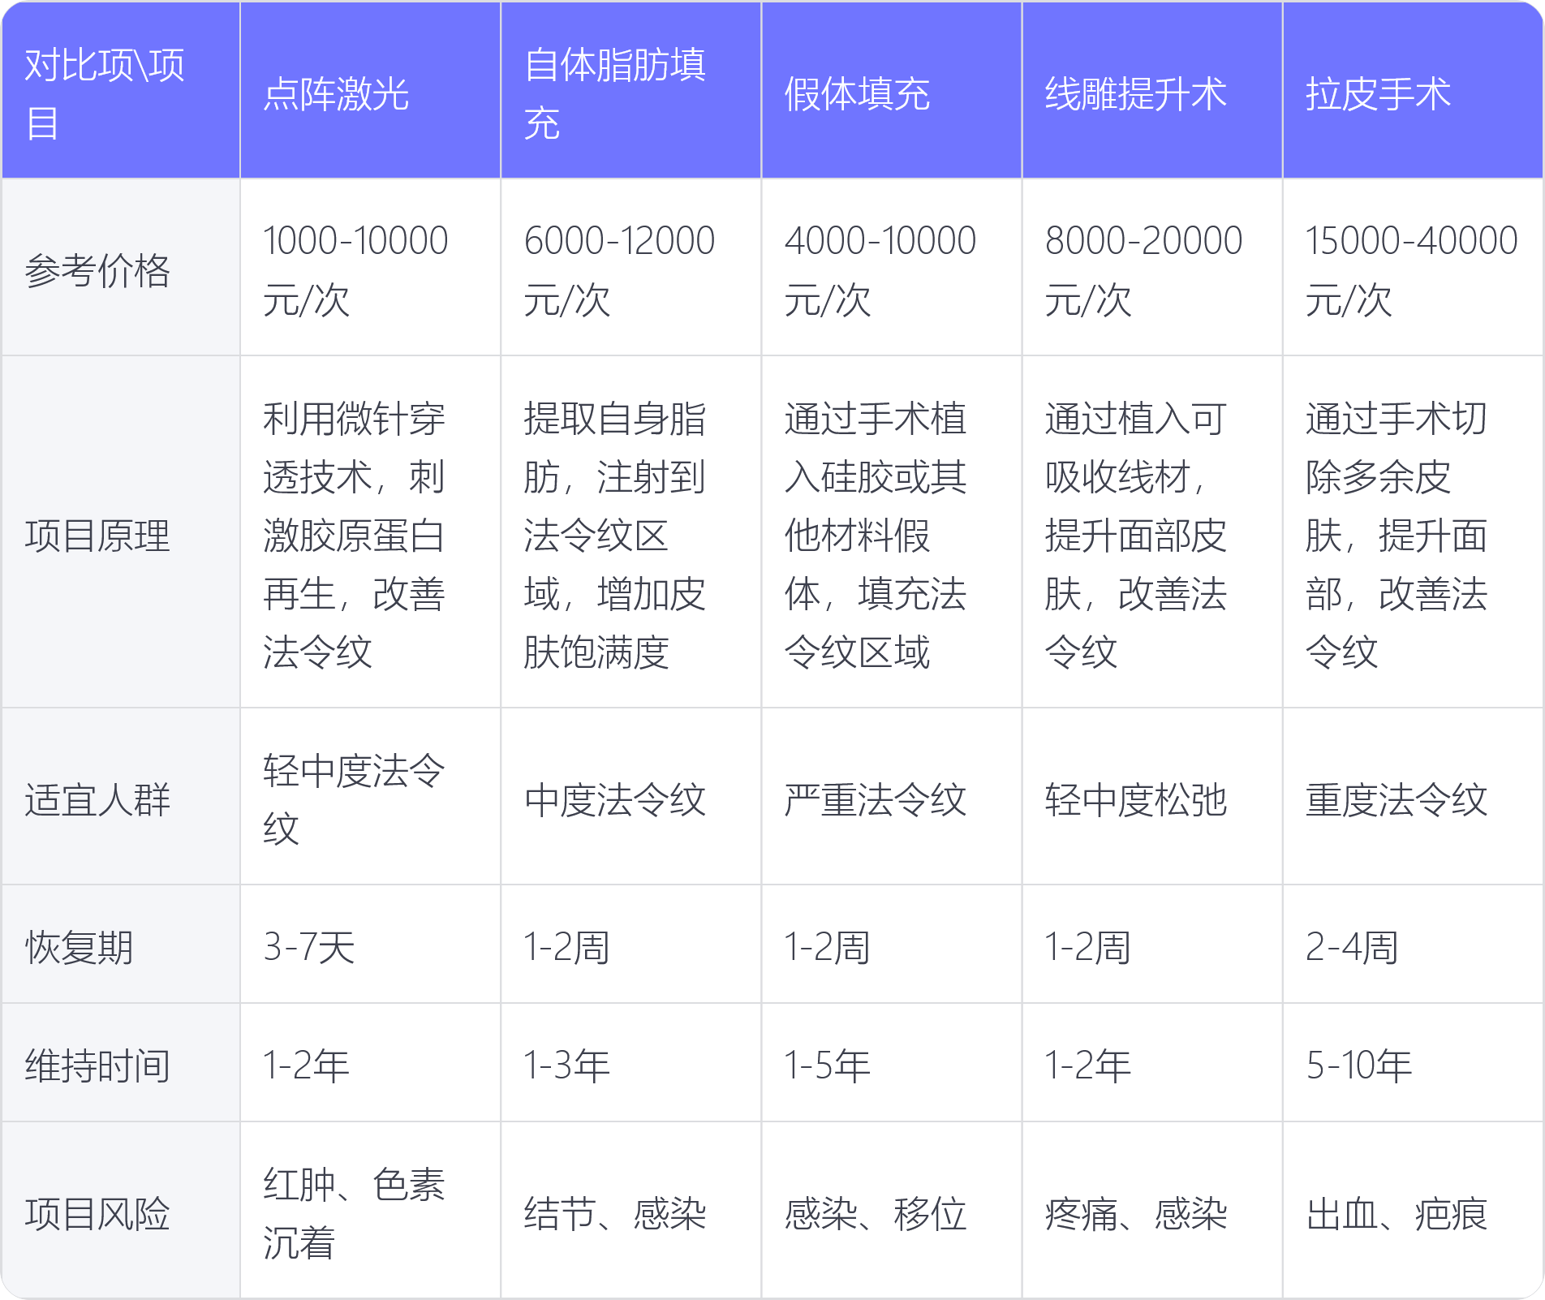Click the 通过植入可吸收线材 description cell
1545x1300 pixels.
click(1152, 532)
